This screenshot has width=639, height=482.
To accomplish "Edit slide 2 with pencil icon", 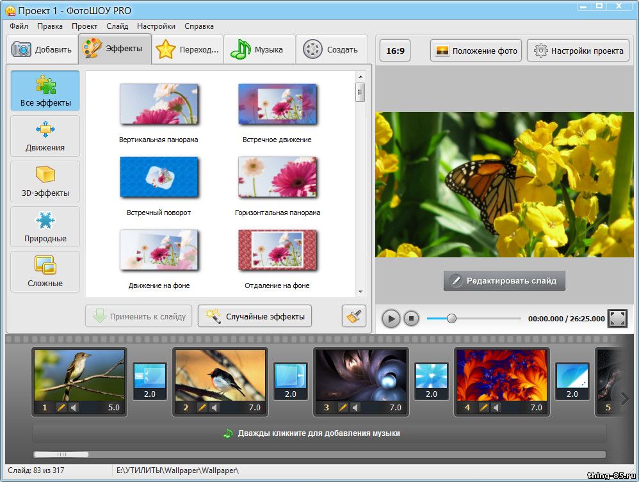I will pyautogui.click(x=202, y=408).
